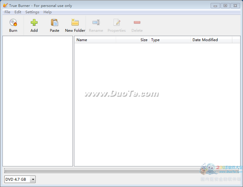This screenshot has width=243, height=187.
Task: Sort file list by the Type column
Action: [x=170, y=40]
